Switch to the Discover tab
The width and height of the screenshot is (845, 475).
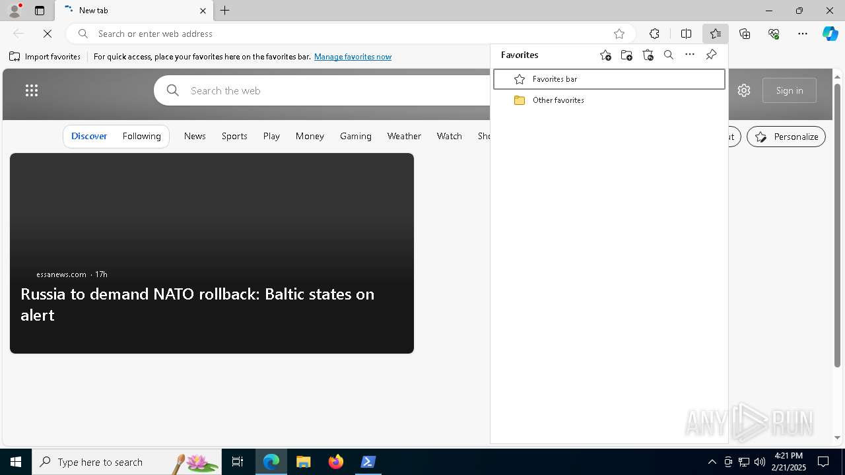click(89, 136)
